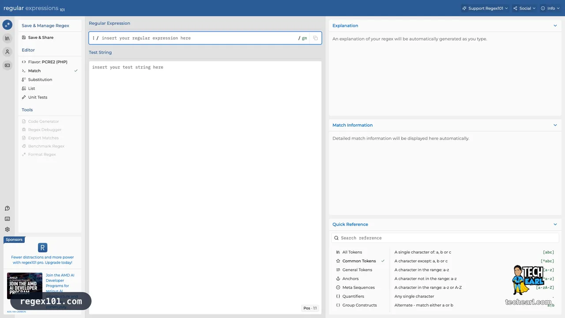This screenshot has height=318, width=565.
Task: Select the Substitution function
Action: tap(50, 79)
